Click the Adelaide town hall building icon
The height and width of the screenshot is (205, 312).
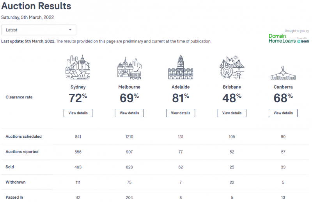(181, 67)
